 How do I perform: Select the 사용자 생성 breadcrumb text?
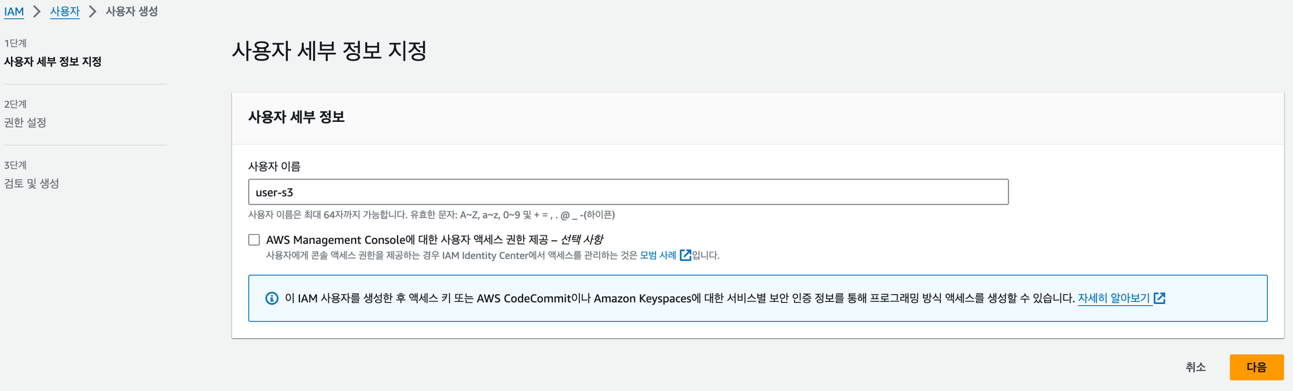tap(132, 12)
